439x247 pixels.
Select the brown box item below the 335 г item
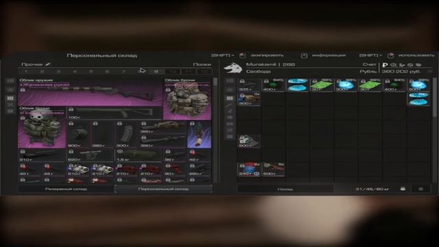tap(249, 99)
